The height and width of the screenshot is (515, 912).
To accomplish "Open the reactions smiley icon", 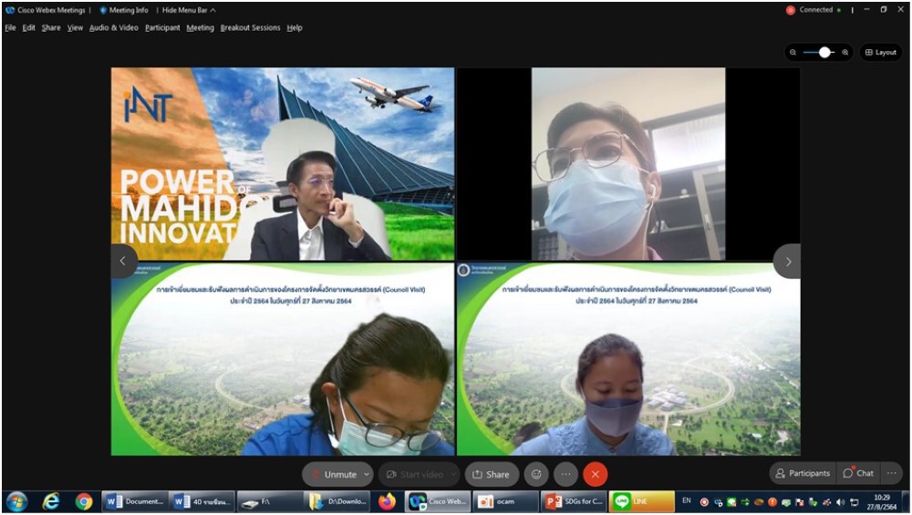I will [536, 474].
